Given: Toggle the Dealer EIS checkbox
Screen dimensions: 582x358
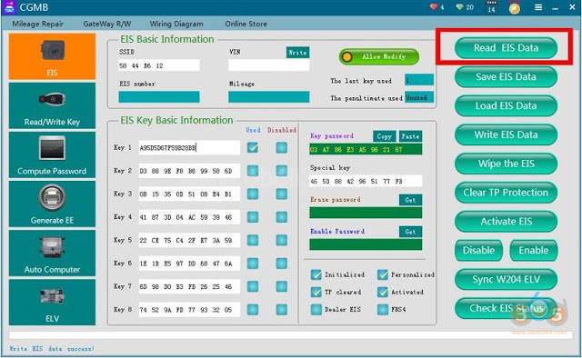Looking at the screenshot, I should (x=316, y=310).
